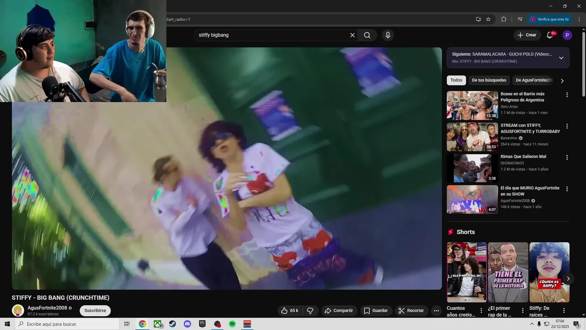This screenshot has width=586, height=330.
Task: Open Chrome media controls icon
Action: coord(520,19)
